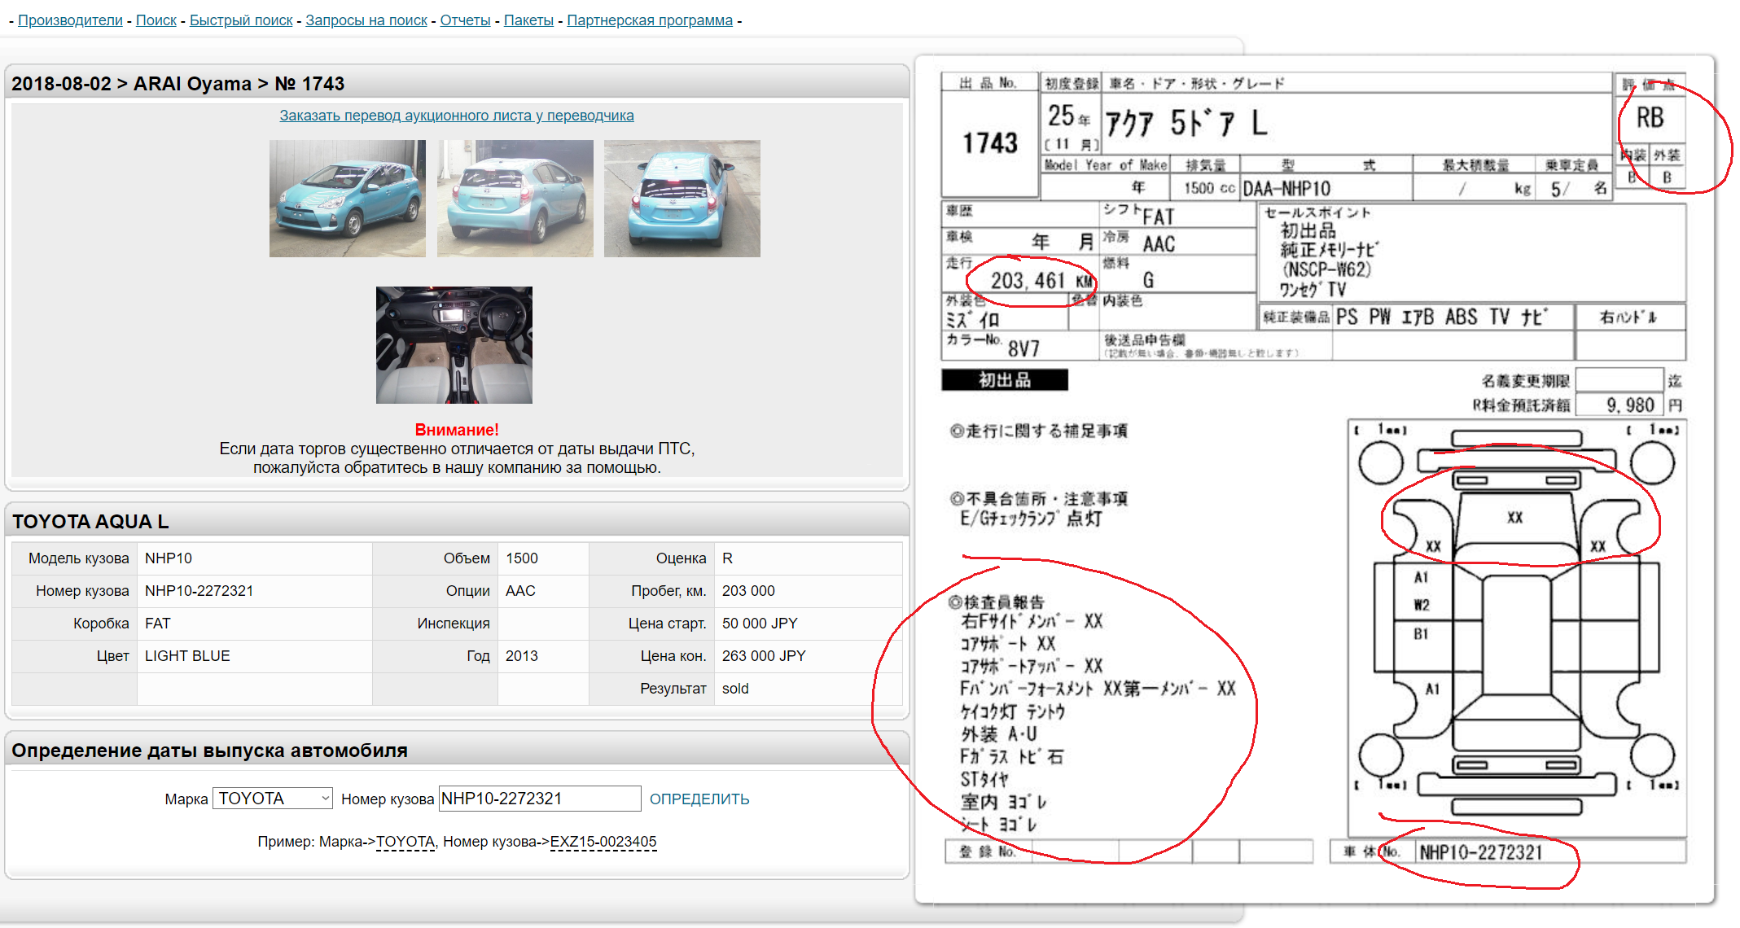Click the ОПРЕДЕЛИТЬ button

[x=699, y=799]
